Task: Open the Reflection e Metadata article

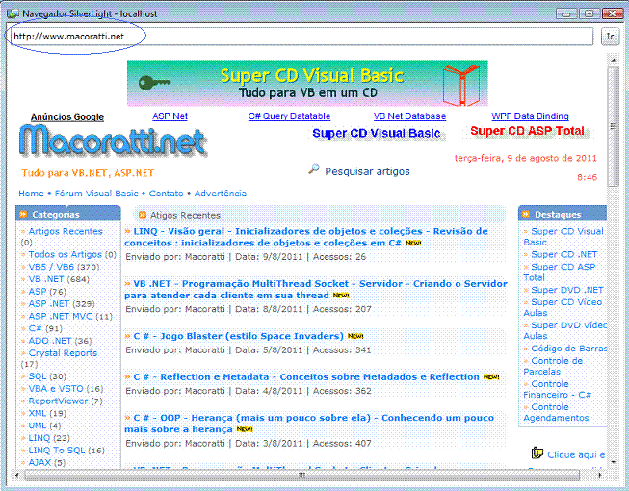Action: pos(306,376)
